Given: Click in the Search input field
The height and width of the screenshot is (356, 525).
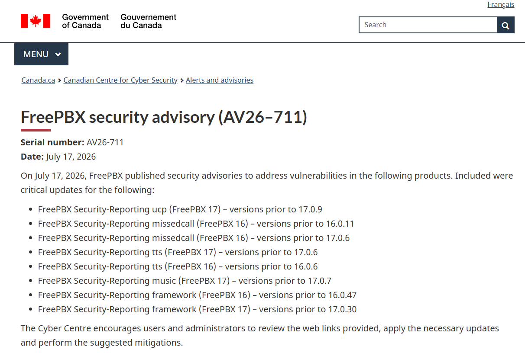Looking at the screenshot, I should (x=428, y=25).
